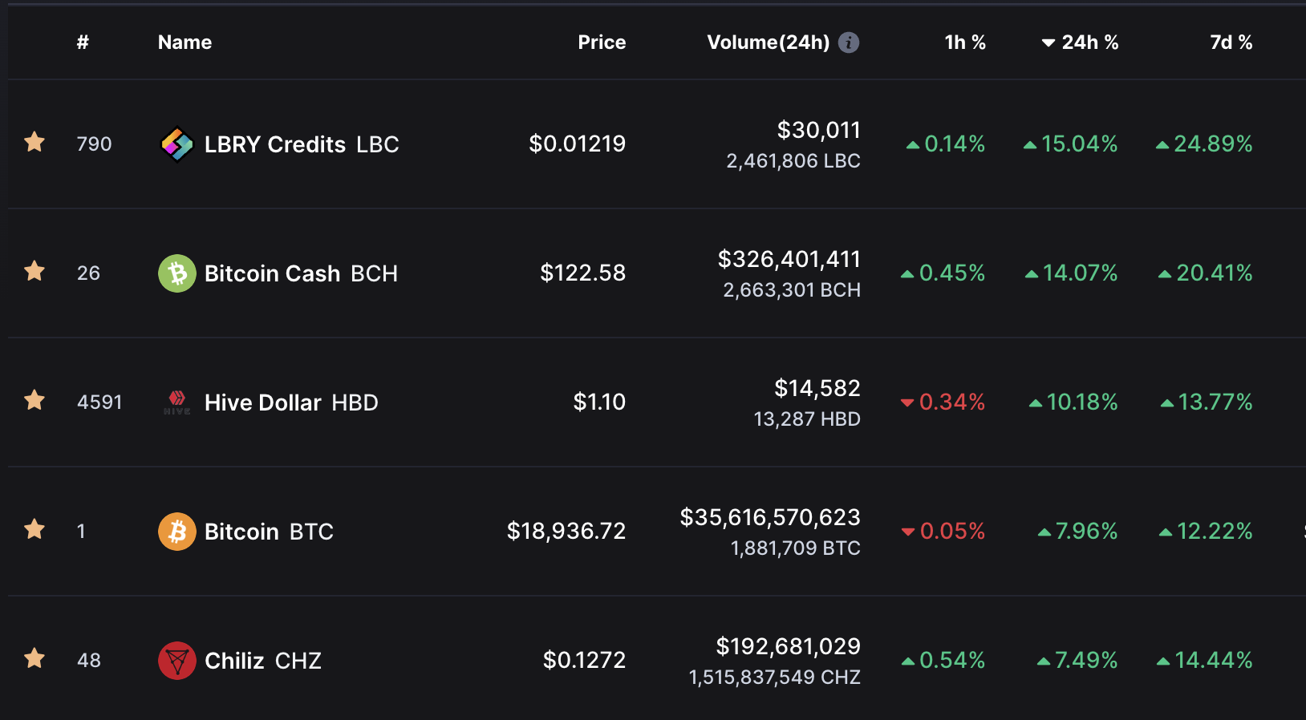Click the LBRY Credits coin logo

(177, 144)
